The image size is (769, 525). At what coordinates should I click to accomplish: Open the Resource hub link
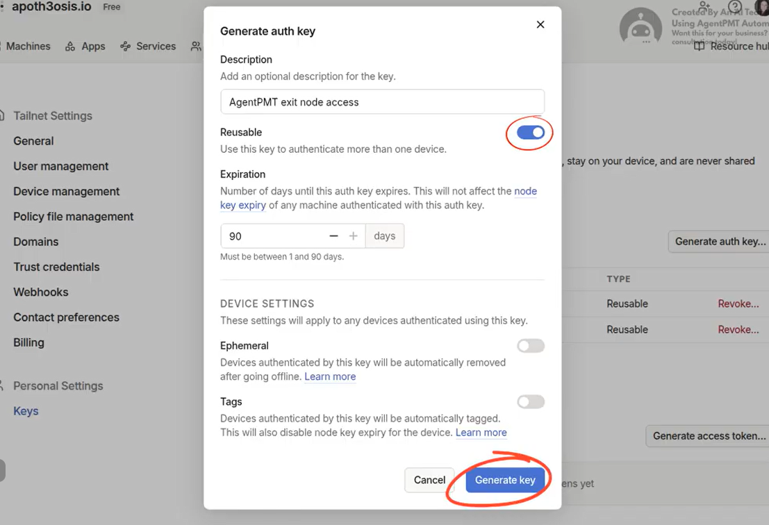pyautogui.click(x=739, y=47)
